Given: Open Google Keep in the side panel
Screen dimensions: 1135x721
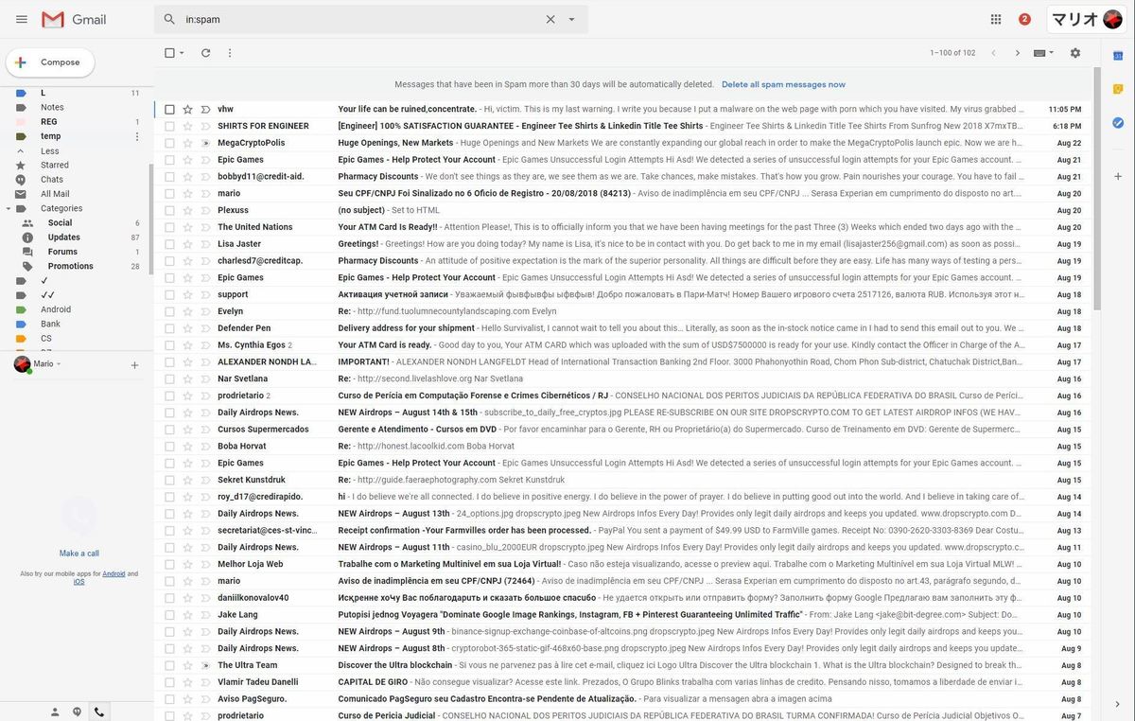Looking at the screenshot, I should (1118, 89).
